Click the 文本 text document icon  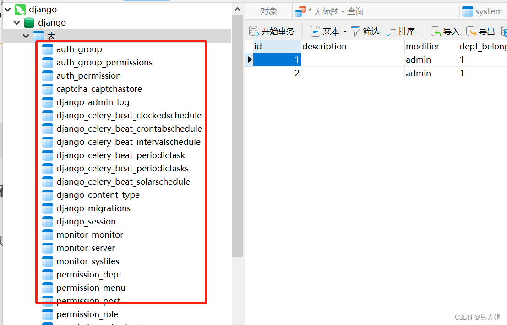315,31
